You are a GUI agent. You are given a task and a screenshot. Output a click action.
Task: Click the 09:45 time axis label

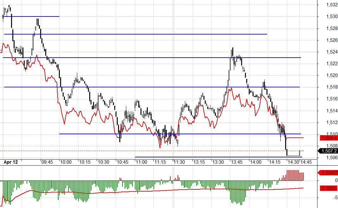pos(47,162)
